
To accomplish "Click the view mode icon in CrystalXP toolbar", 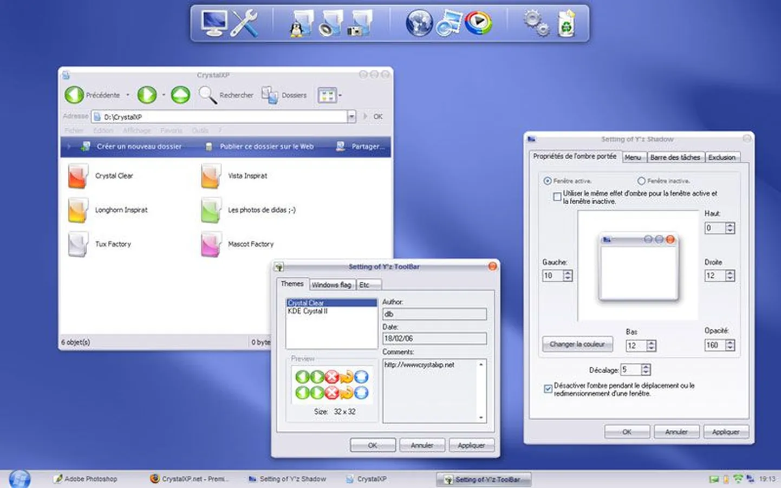I will 327,96.
